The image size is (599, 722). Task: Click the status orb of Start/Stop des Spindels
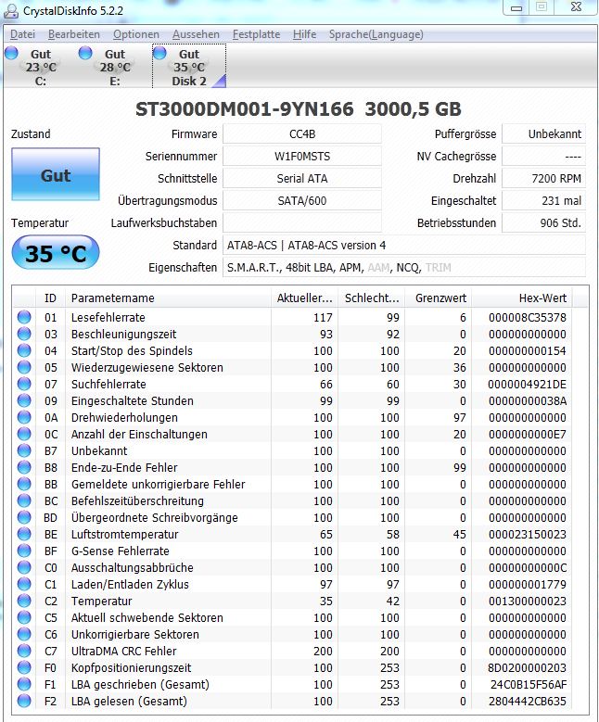point(24,350)
